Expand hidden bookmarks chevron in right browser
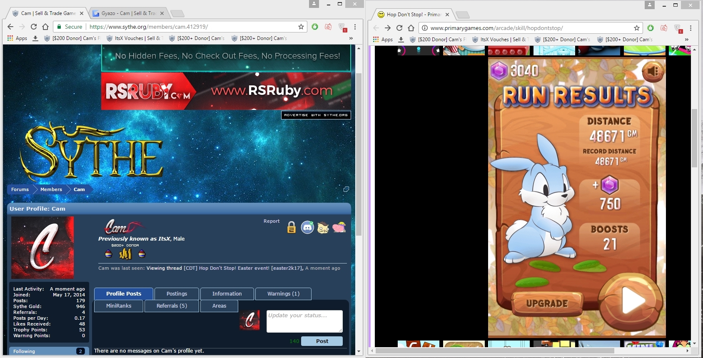 click(x=687, y=39)
